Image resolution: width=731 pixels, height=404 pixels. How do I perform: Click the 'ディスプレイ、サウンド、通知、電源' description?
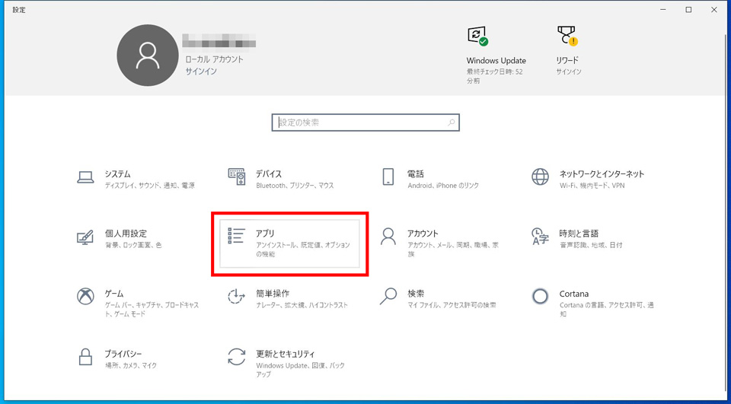pyautogui.click(x=150, y=186)
